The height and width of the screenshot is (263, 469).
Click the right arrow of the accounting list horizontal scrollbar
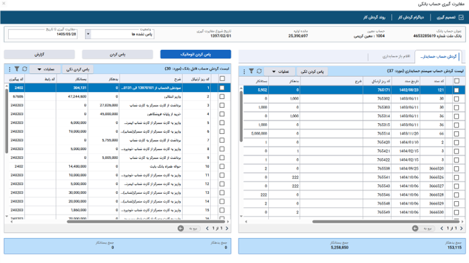(462, 221)
